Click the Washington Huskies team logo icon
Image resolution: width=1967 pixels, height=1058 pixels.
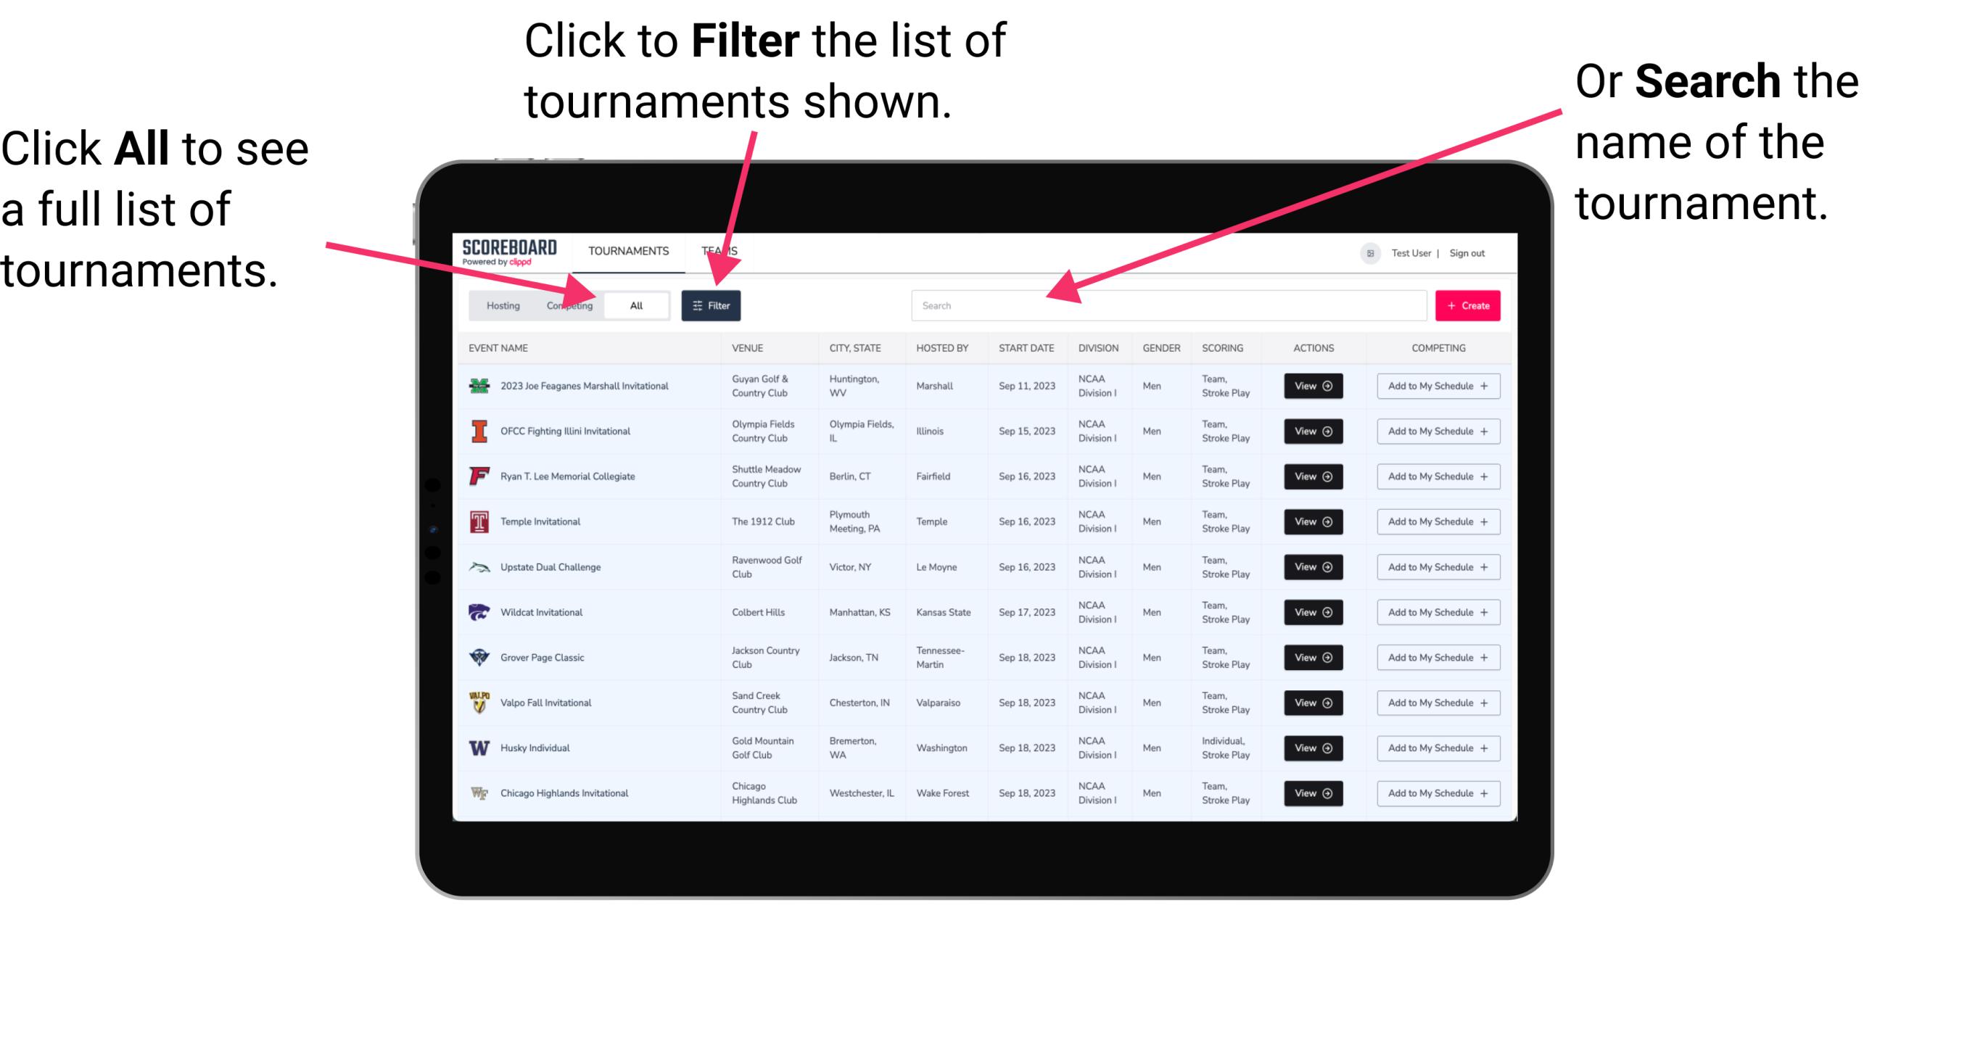(478, 748)
